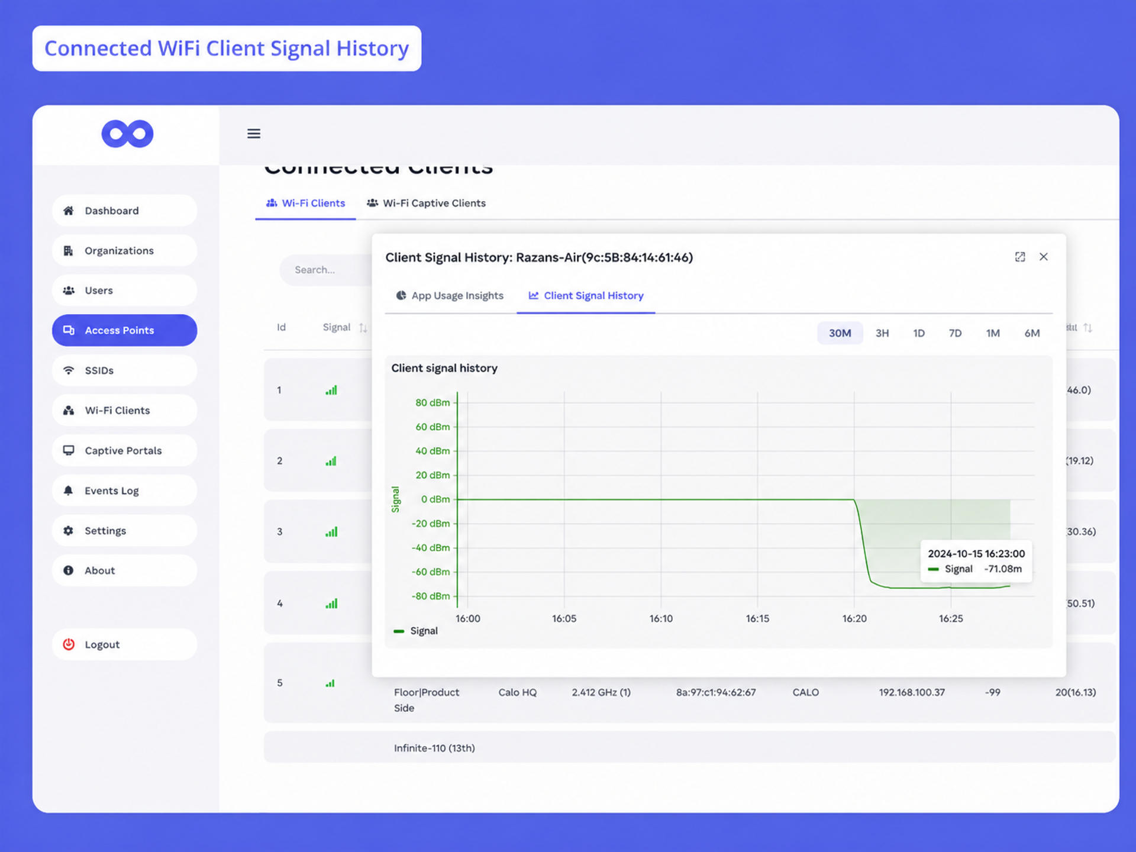
Task: Click MAC address 8a:97:c1:94:62:67
Action: pos(716,692)
